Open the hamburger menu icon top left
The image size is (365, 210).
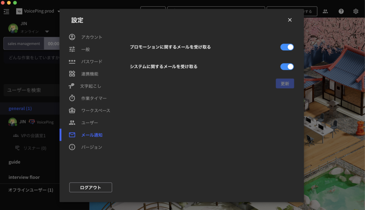pyautogui.click(x=6, y=11)
